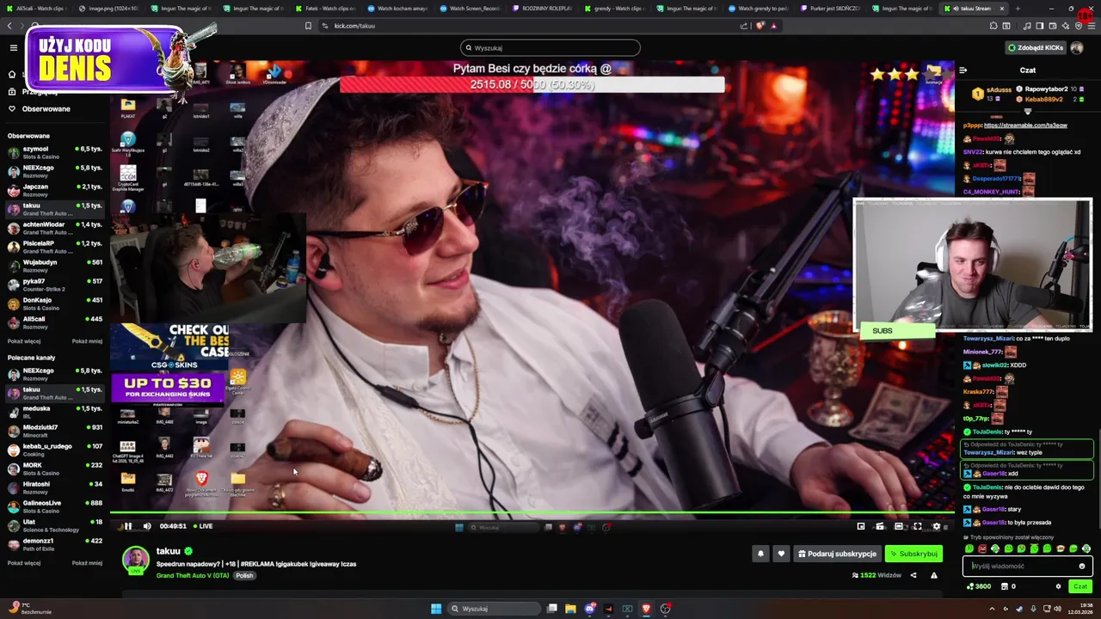Switch to Watch kocham amaya tab

[399, 9]
